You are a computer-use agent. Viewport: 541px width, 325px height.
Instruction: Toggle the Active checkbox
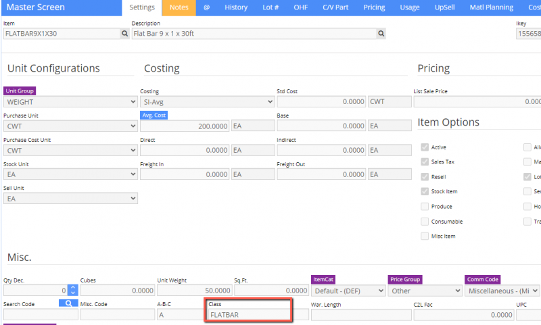(x=425, y=147)
